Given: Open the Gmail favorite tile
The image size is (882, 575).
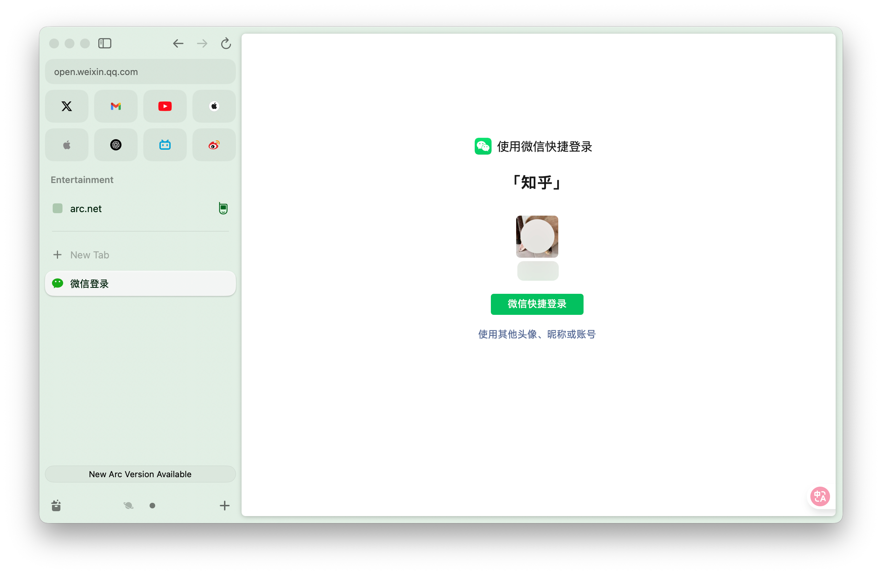Looking at the screenshot, I should 116,106.
